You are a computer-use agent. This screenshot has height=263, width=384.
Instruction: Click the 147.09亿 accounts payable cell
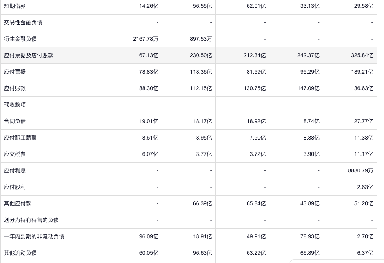pyautogui.click(x=308, y=88)
